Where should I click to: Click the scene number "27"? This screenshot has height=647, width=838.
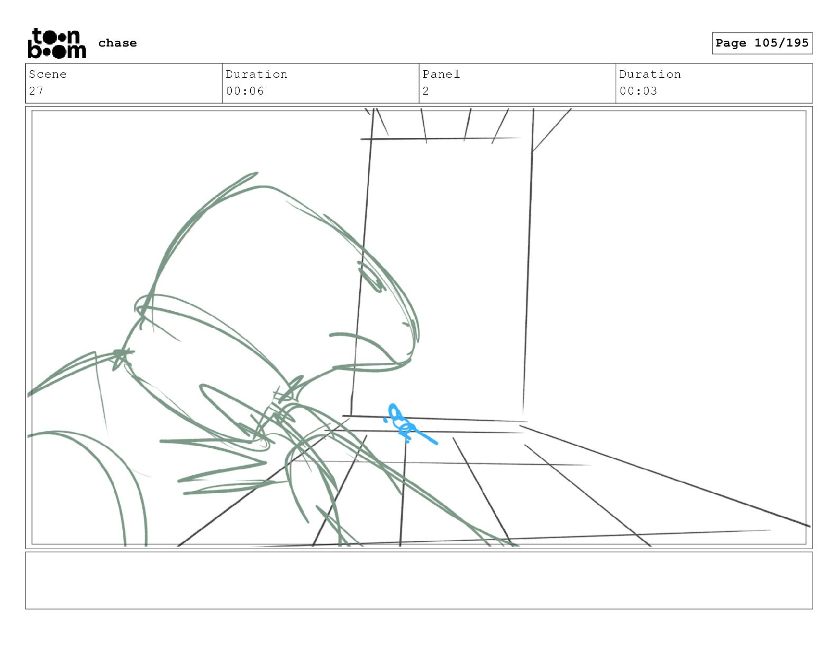(x=36, y=91)
